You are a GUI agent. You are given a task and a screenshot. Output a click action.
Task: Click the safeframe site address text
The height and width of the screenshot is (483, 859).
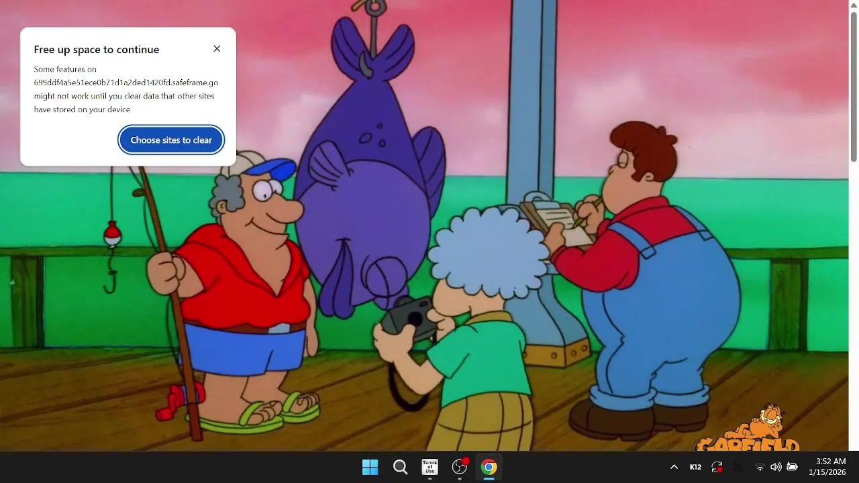(x=126, y=83)
